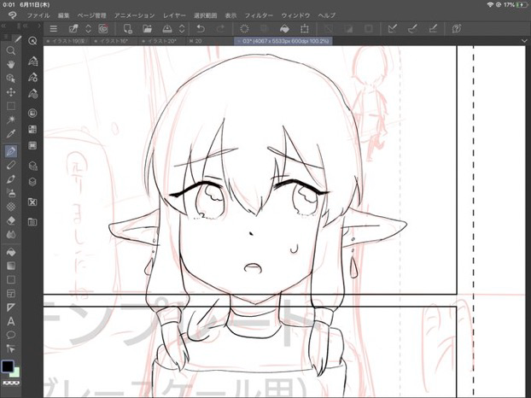This screenshot has height=398, width=531.
Task: Select the Frame border tool
Action: (x=11, y=294)
